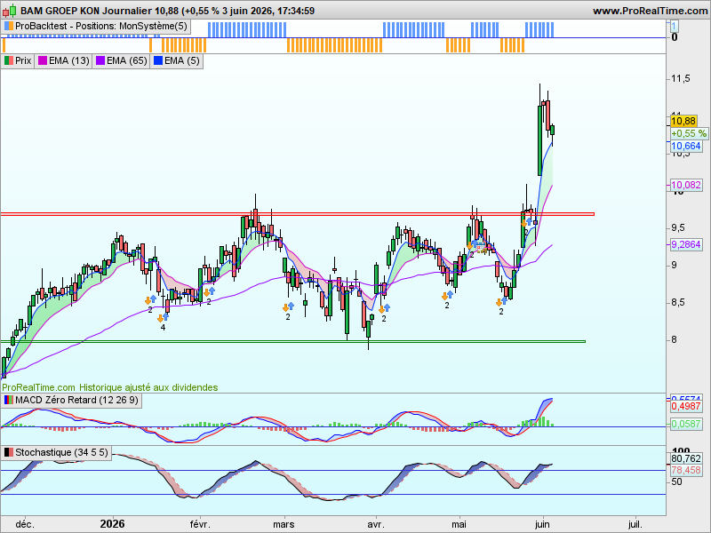Select the yellow 10,88 current price label

click(683, 121)
